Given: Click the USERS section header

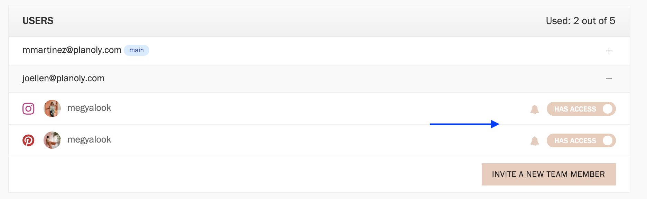Looking at the screenshot, I should coord(38,21).
